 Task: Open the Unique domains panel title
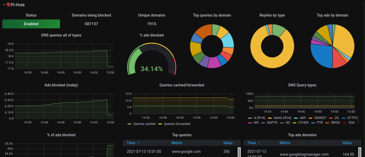click(x=151, y=15)
